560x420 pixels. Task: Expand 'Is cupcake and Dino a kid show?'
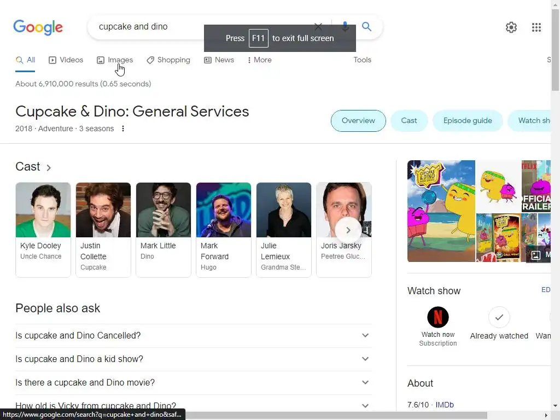click(194, 359)
